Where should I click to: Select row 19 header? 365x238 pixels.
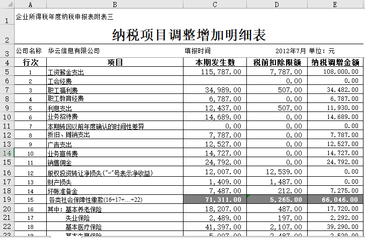click(x=7, y=199)
